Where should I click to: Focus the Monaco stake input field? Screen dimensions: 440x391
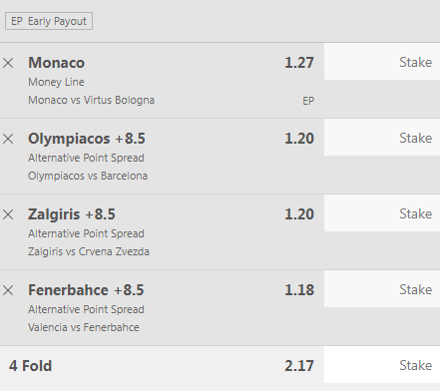(382, 62)
